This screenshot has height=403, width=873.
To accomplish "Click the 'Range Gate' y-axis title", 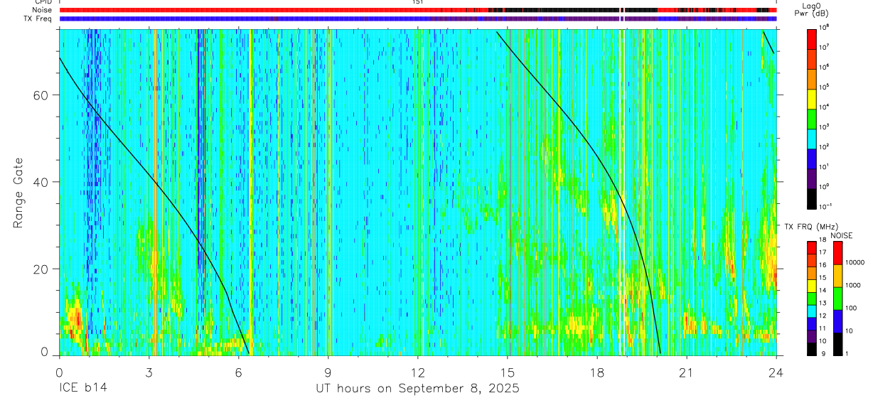I will pos(19,192).
